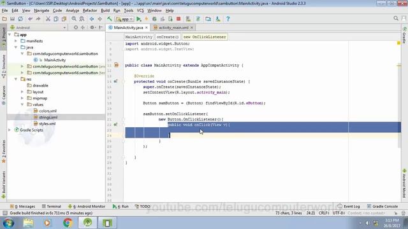Click the Windows Start button
408x229 pixels.
tap(8, 223)
